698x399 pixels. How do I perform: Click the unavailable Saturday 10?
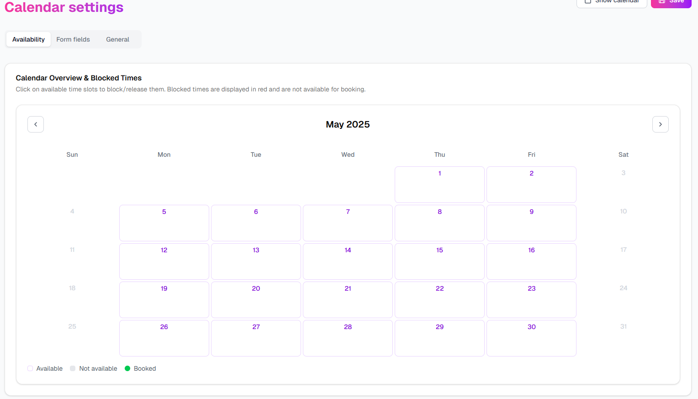coord(623,211)
